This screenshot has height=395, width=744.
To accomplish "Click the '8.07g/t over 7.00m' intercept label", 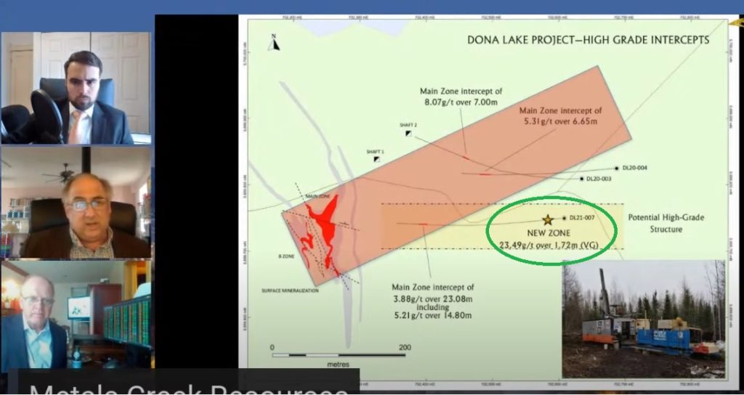I will click(x=460, y=101).
